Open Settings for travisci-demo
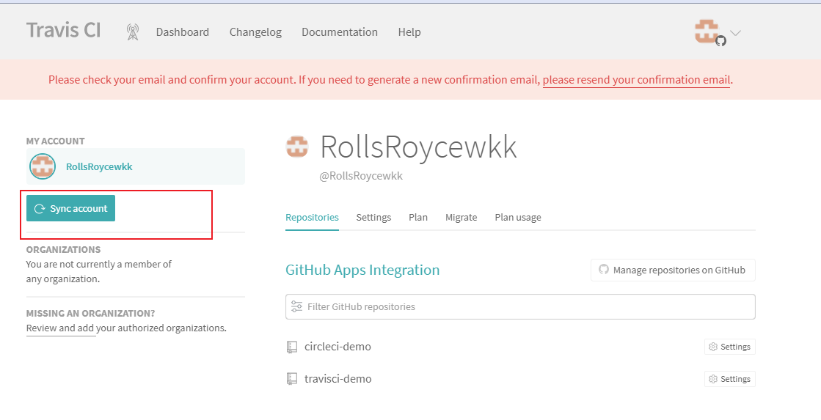The width and height of the screenshot is (821, 420). click(x=730, y=379)
